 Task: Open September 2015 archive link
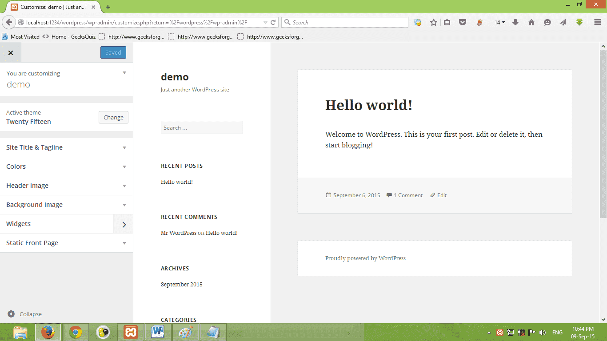coord(182,285)
